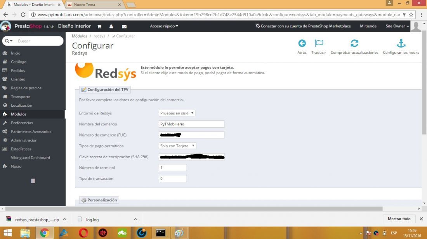This screenshot has height=239, width=427.
Task: Launch Opera from the taskbar
Action: [83, 233]
